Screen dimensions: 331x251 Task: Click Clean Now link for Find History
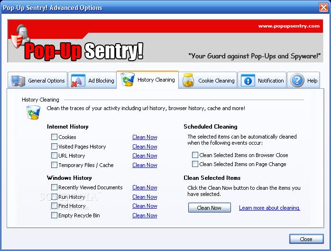(x=145, y=206)
